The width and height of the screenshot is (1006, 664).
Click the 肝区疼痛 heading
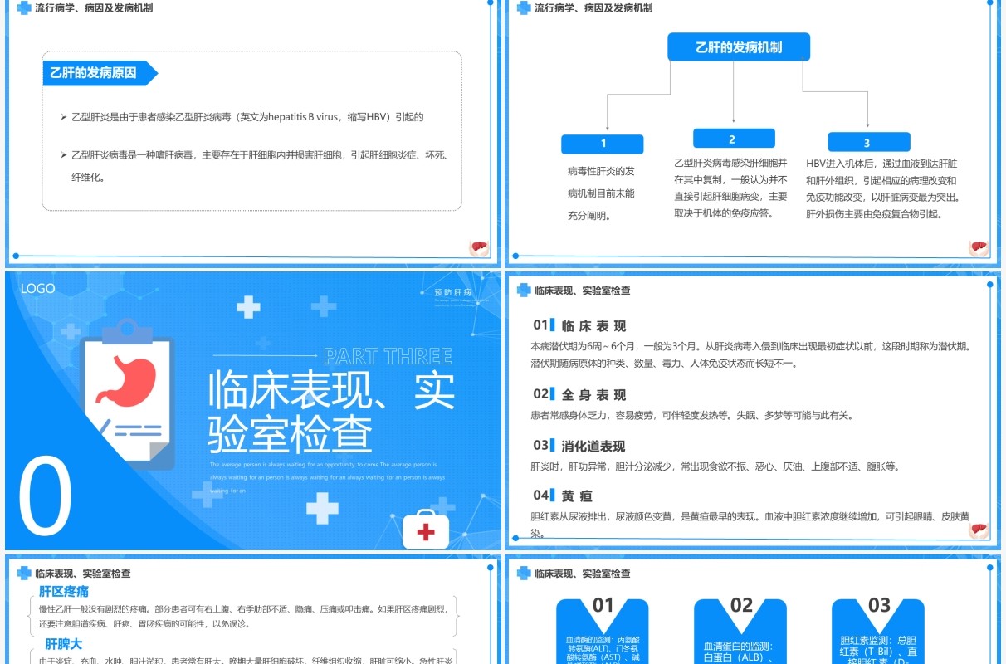(64, 591)
